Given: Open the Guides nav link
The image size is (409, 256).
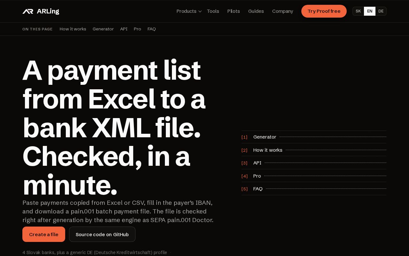Looking at the screenshot, I should coord(256,11).
